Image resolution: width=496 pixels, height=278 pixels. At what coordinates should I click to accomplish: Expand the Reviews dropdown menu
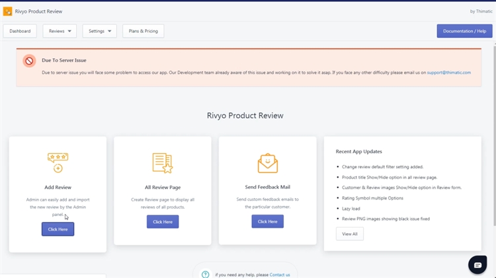pyautogui.click(x=60, y=31)
